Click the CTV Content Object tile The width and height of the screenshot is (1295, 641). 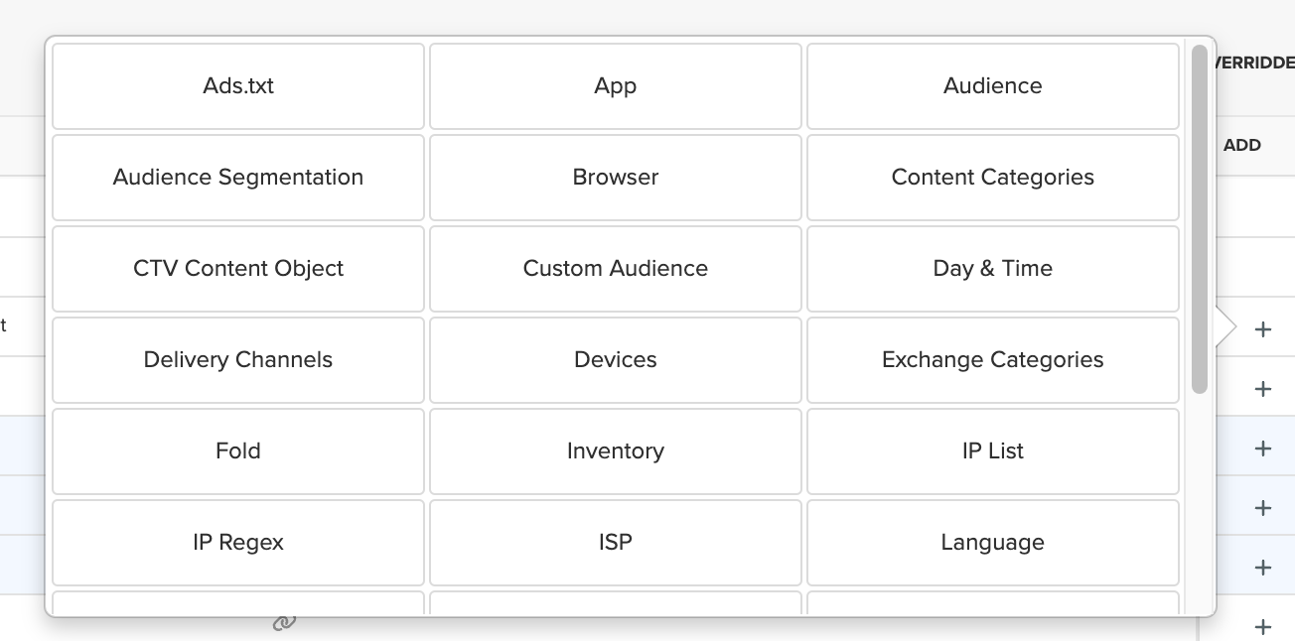[238, 269]
